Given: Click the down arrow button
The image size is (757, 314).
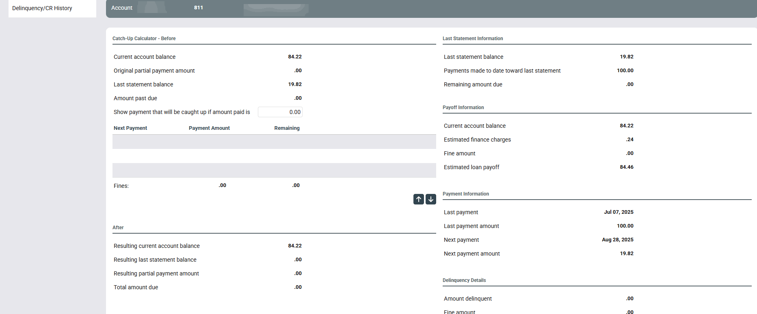Looking at the screenshot, I should pyautogui.click(x=431, y=199).
